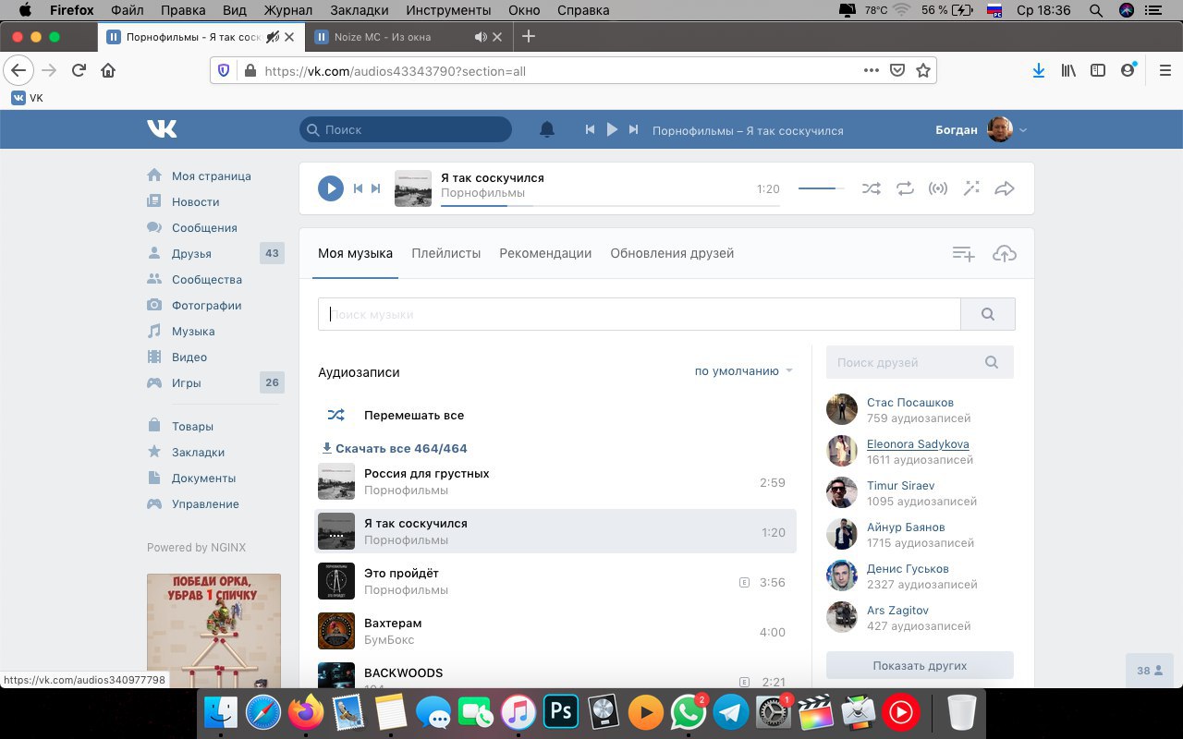1183x739 pixels.
Task: Open the Firefox downloads arrow
Action: point(1039,70)
